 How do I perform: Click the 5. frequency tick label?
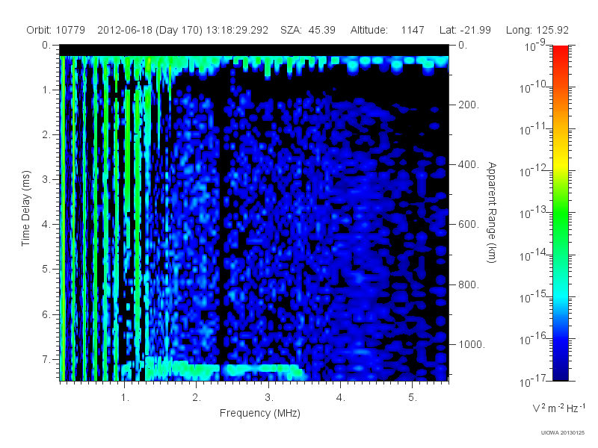coord(413,398)
